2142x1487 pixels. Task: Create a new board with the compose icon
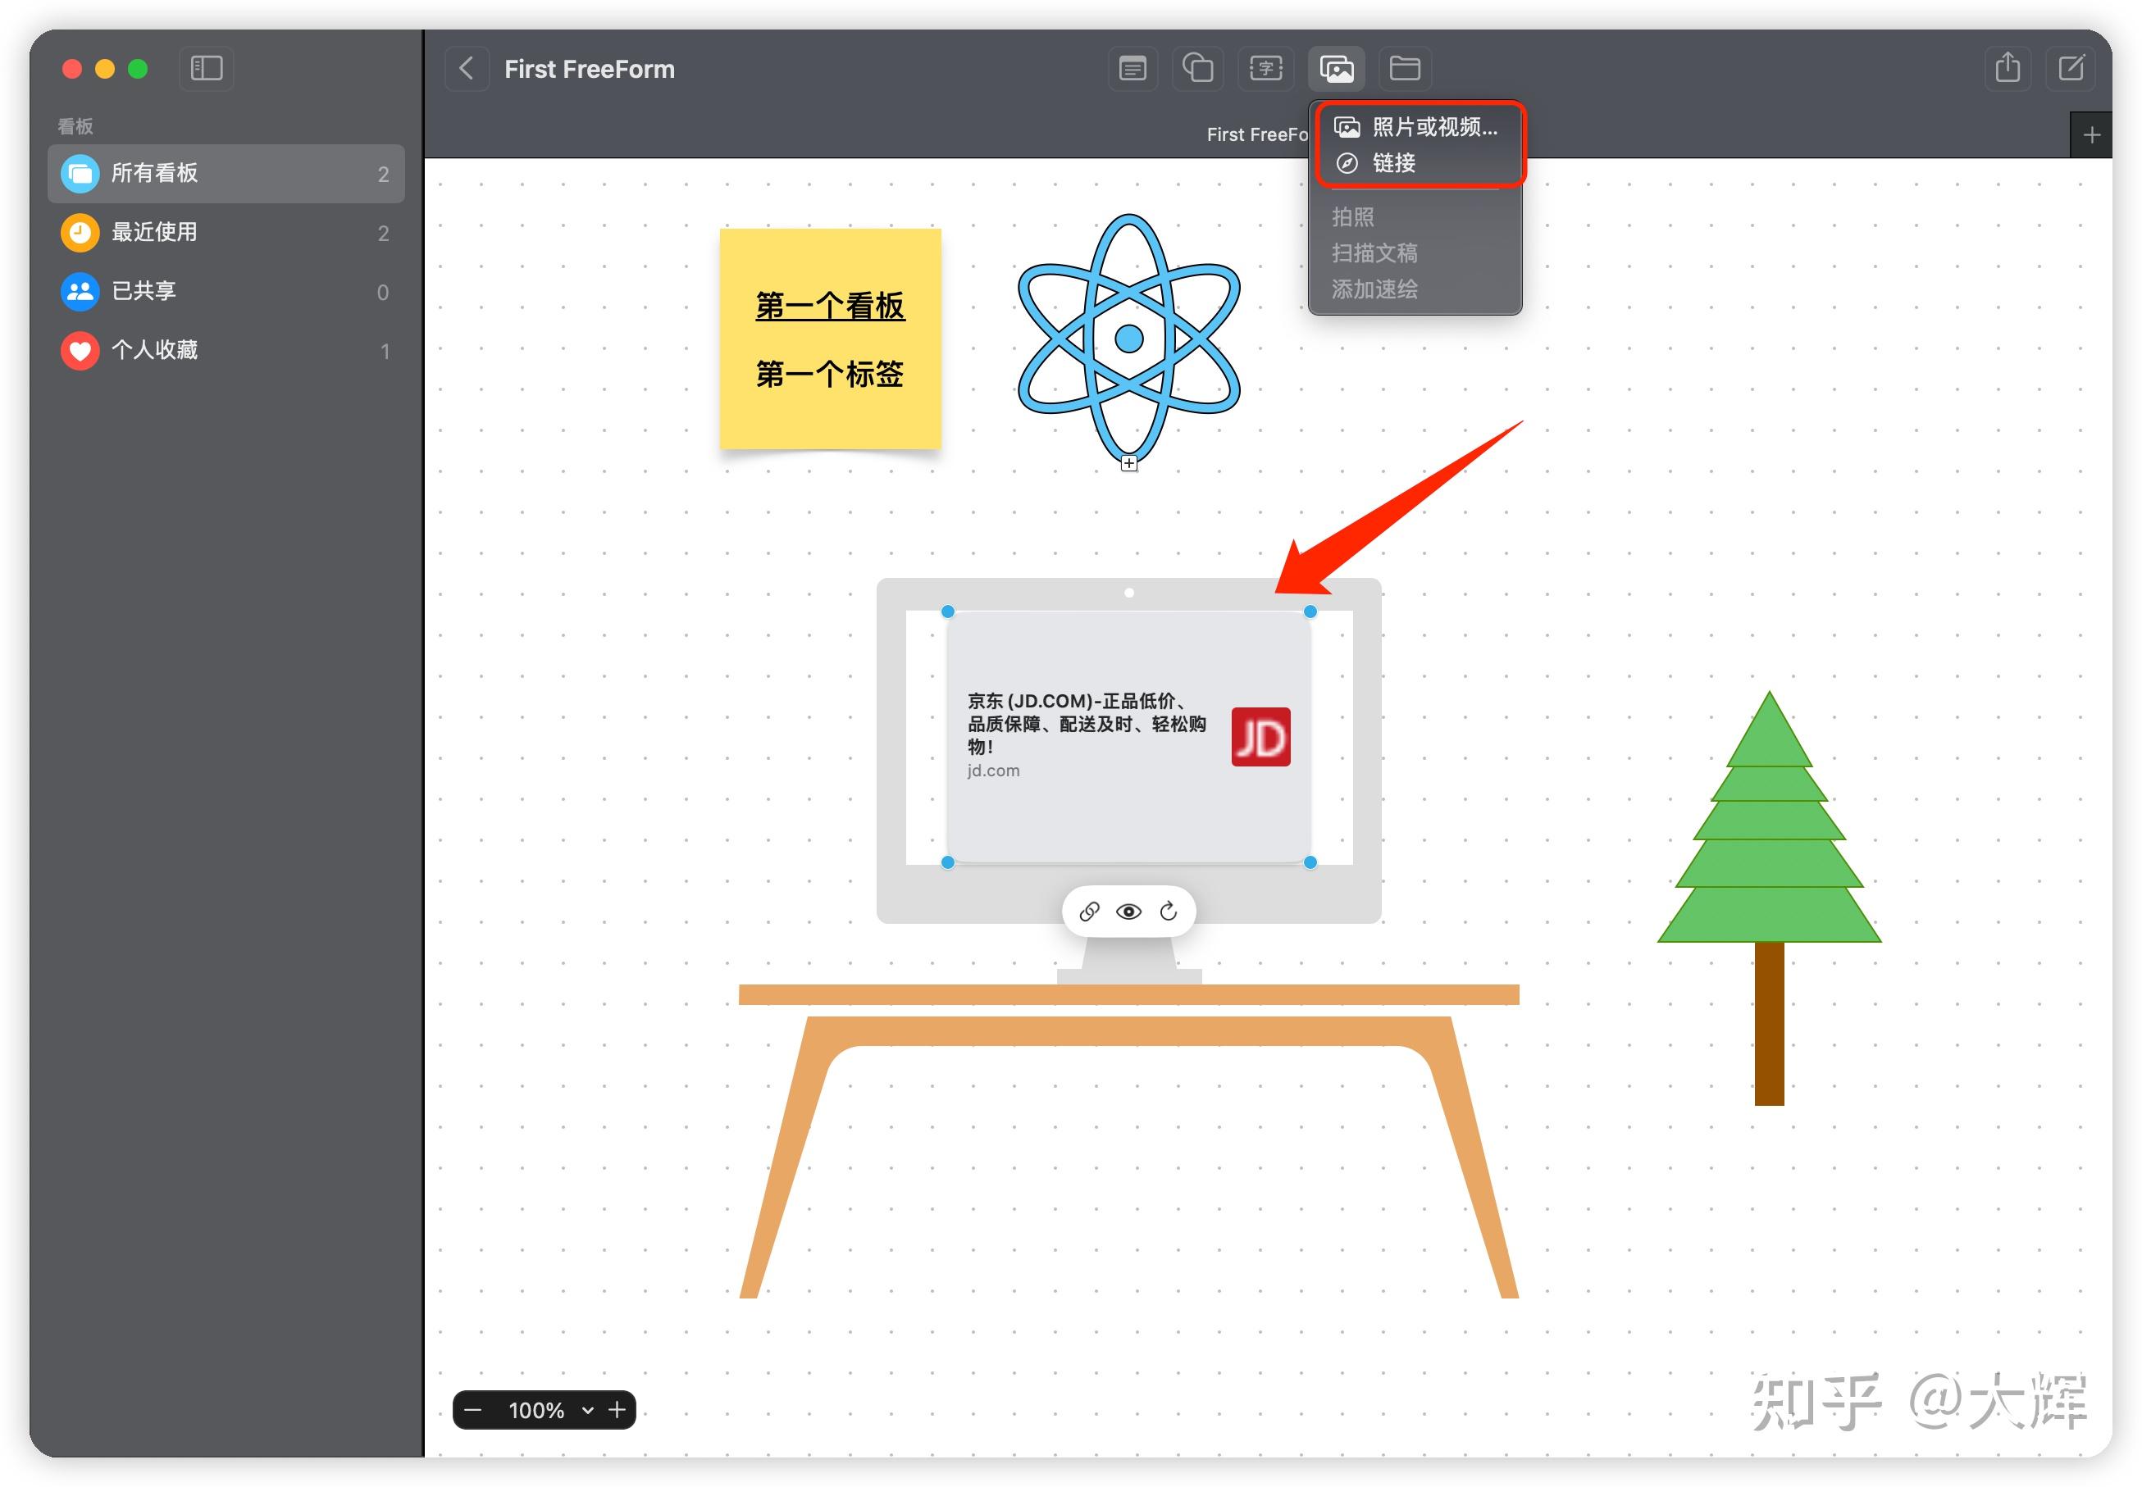(2070, 67)
